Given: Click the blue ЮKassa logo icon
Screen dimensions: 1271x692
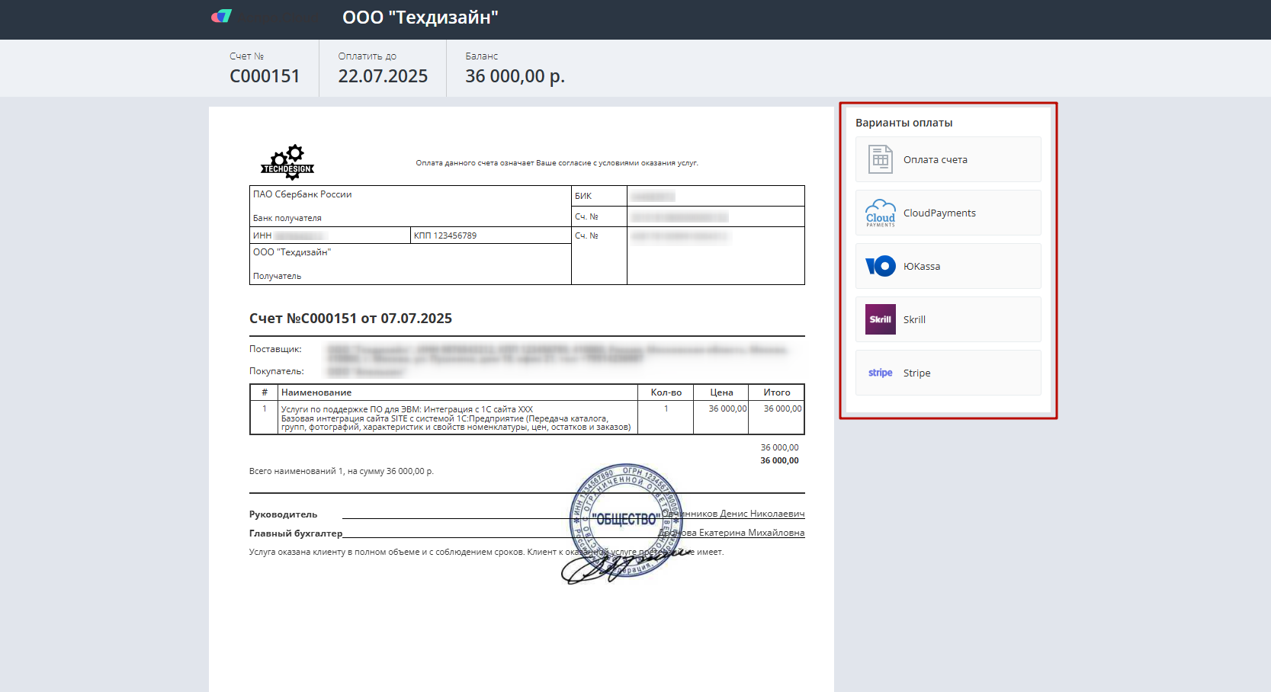Looking at the screenshot, I should (x=880, y=266).
